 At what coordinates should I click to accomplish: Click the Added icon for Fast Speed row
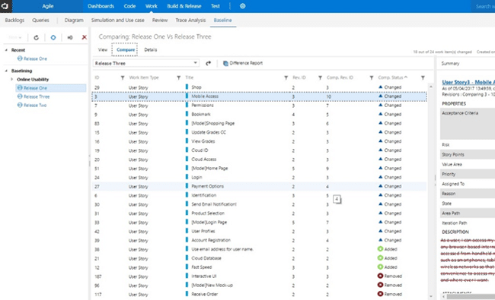(x=380, y=267)
